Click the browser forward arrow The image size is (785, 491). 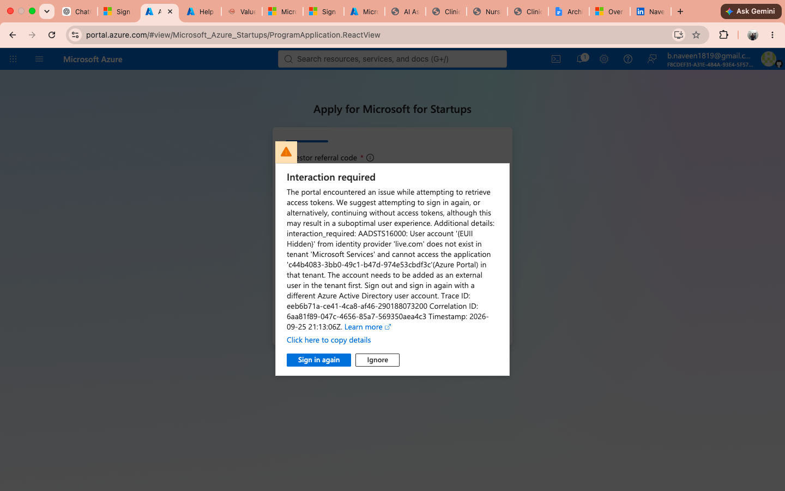point(32,35)
